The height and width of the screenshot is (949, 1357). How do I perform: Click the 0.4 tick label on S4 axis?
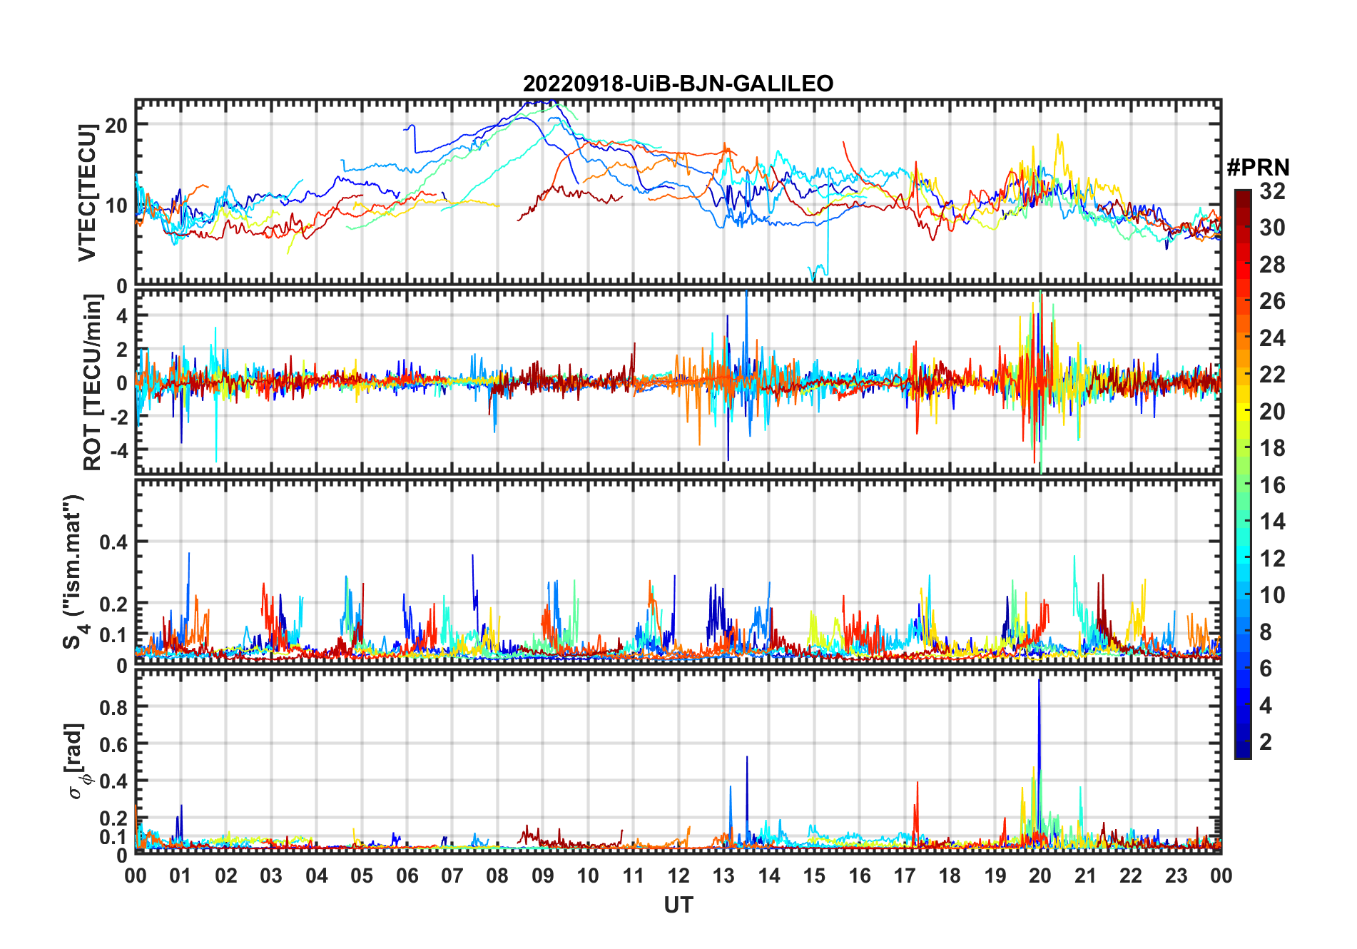click(114, 542)
